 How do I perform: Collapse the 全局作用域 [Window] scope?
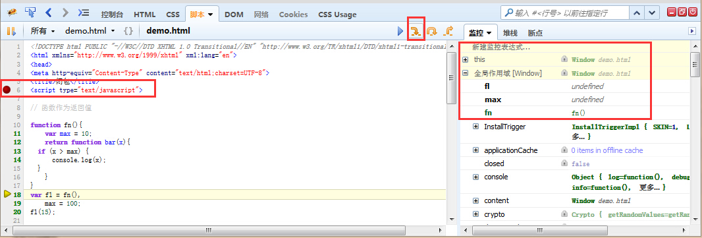click(466, 73)
